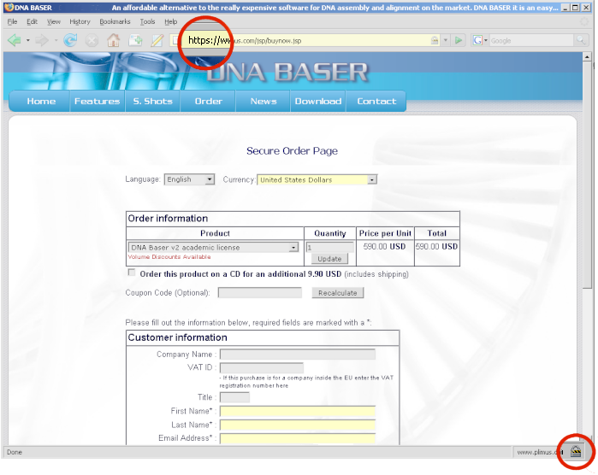Open the Google search engine selector
This screenshot has height=475, width=598.
pos(480,40)
